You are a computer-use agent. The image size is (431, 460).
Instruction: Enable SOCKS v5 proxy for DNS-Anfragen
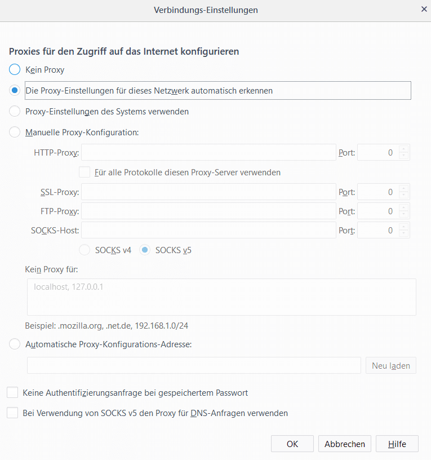click(x=12, y=413)
